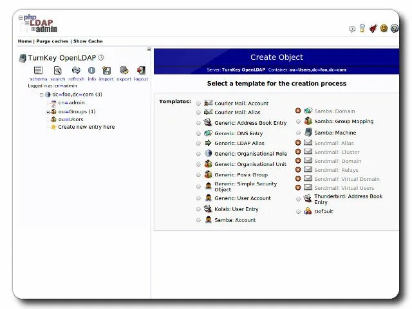Open the ou=Users tree entry

click(x=71, y=119)
